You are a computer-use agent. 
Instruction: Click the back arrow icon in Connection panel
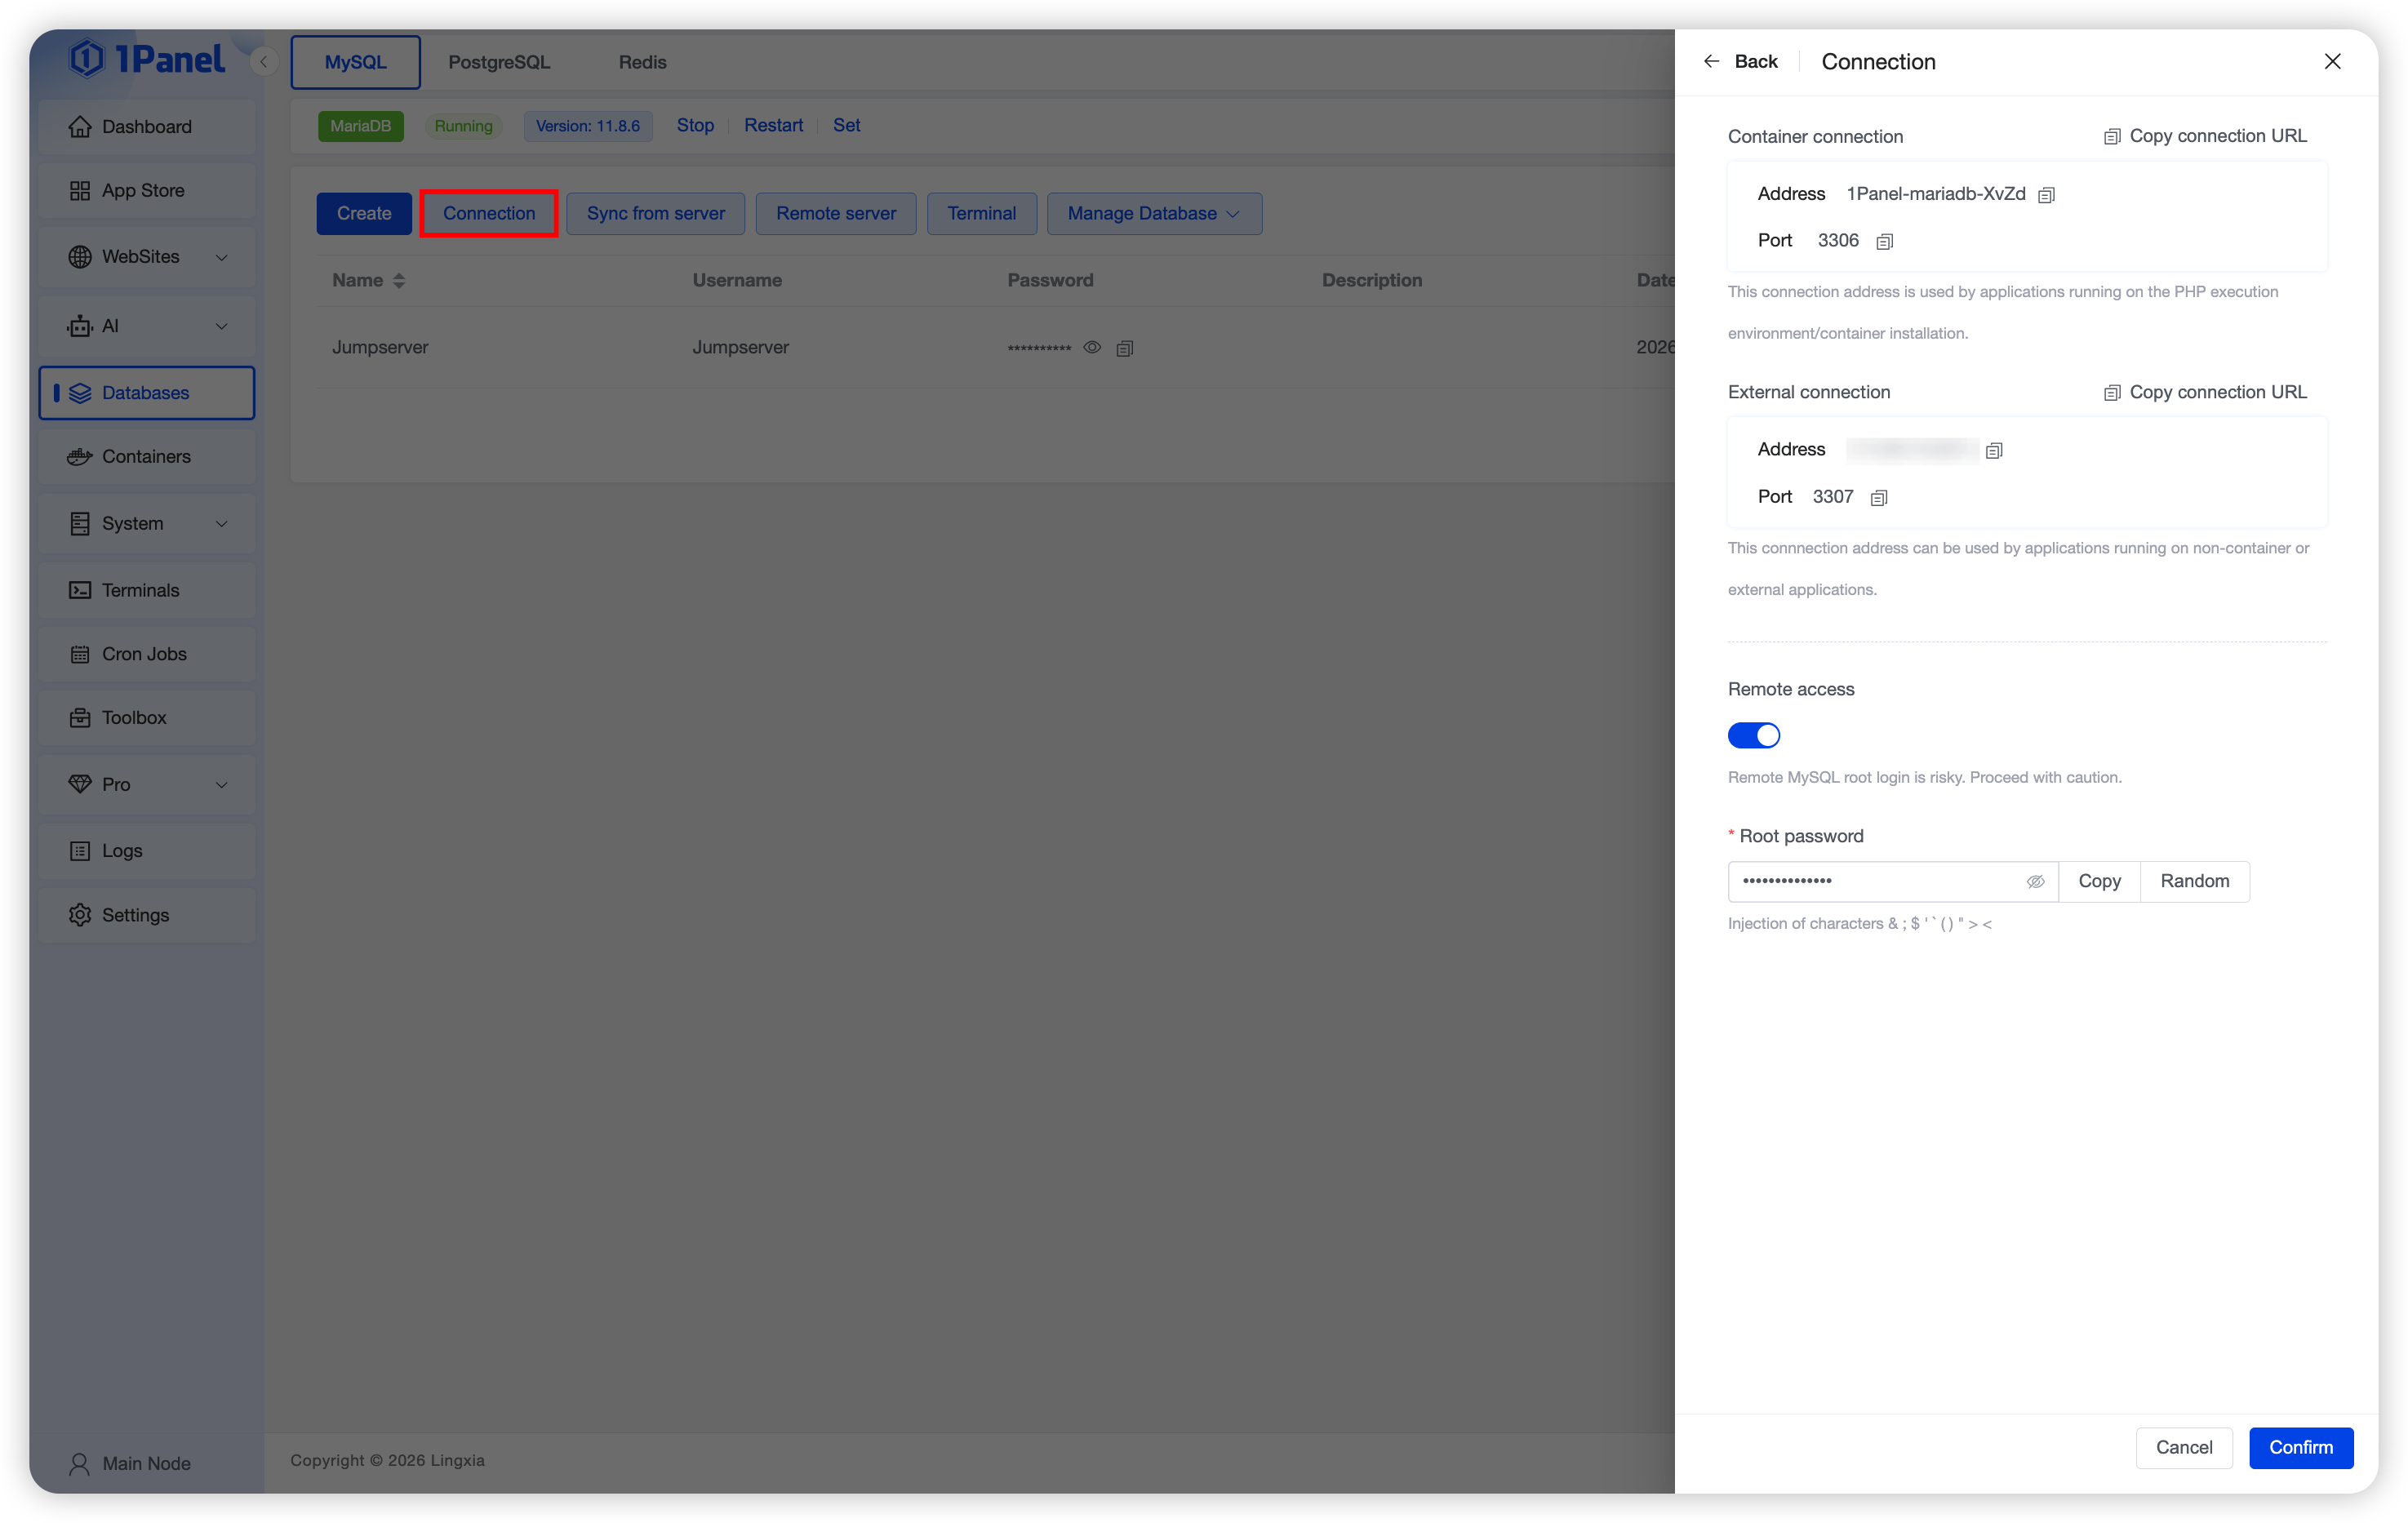click(1711, 62)
